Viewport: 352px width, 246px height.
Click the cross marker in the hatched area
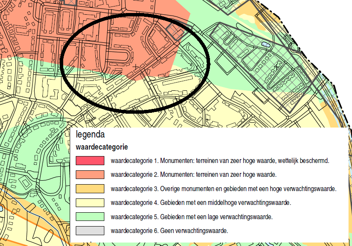point(276,67)
